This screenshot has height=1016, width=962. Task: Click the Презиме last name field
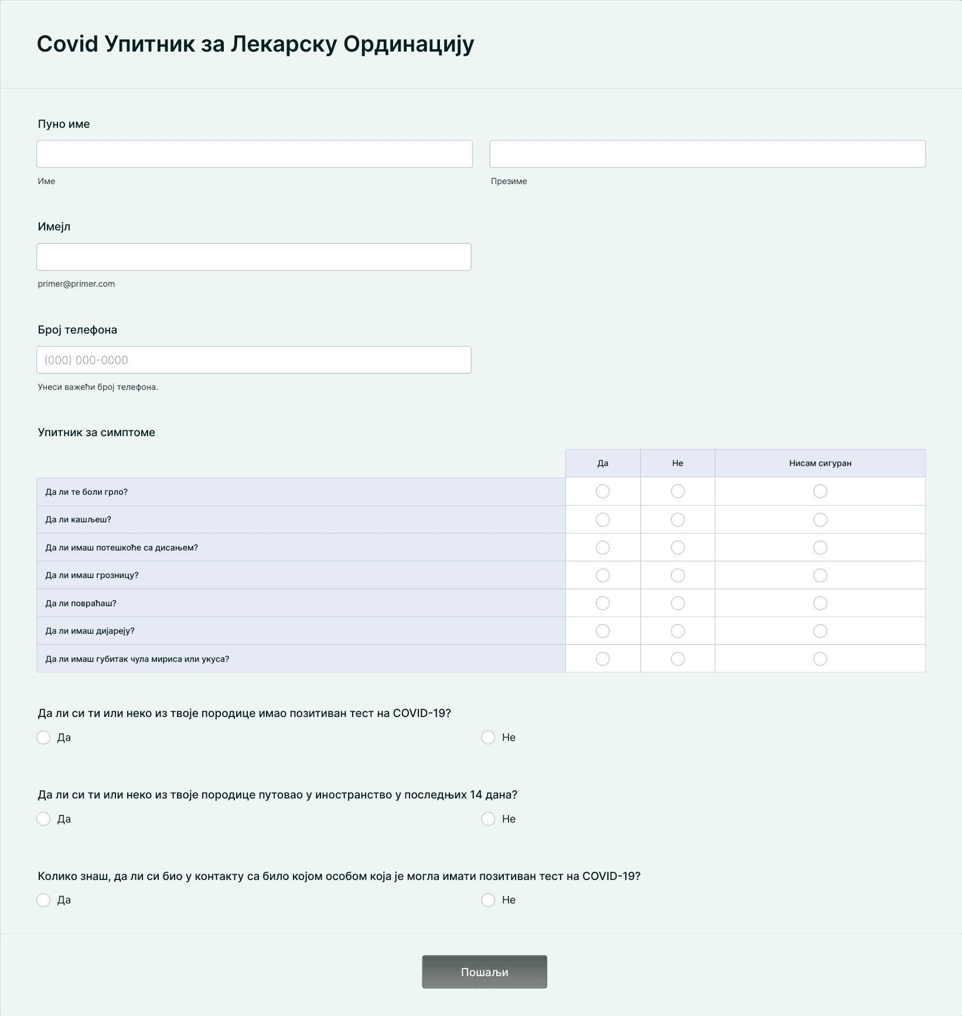pyautogui.click(x=707, y=154)
